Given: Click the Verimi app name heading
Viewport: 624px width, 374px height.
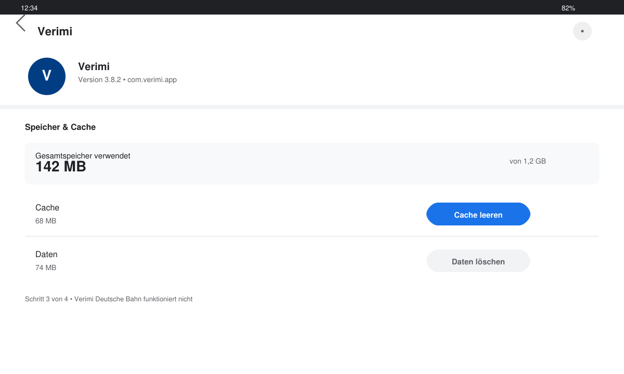Looking at the screenshot, I should [x=94, y=66].
